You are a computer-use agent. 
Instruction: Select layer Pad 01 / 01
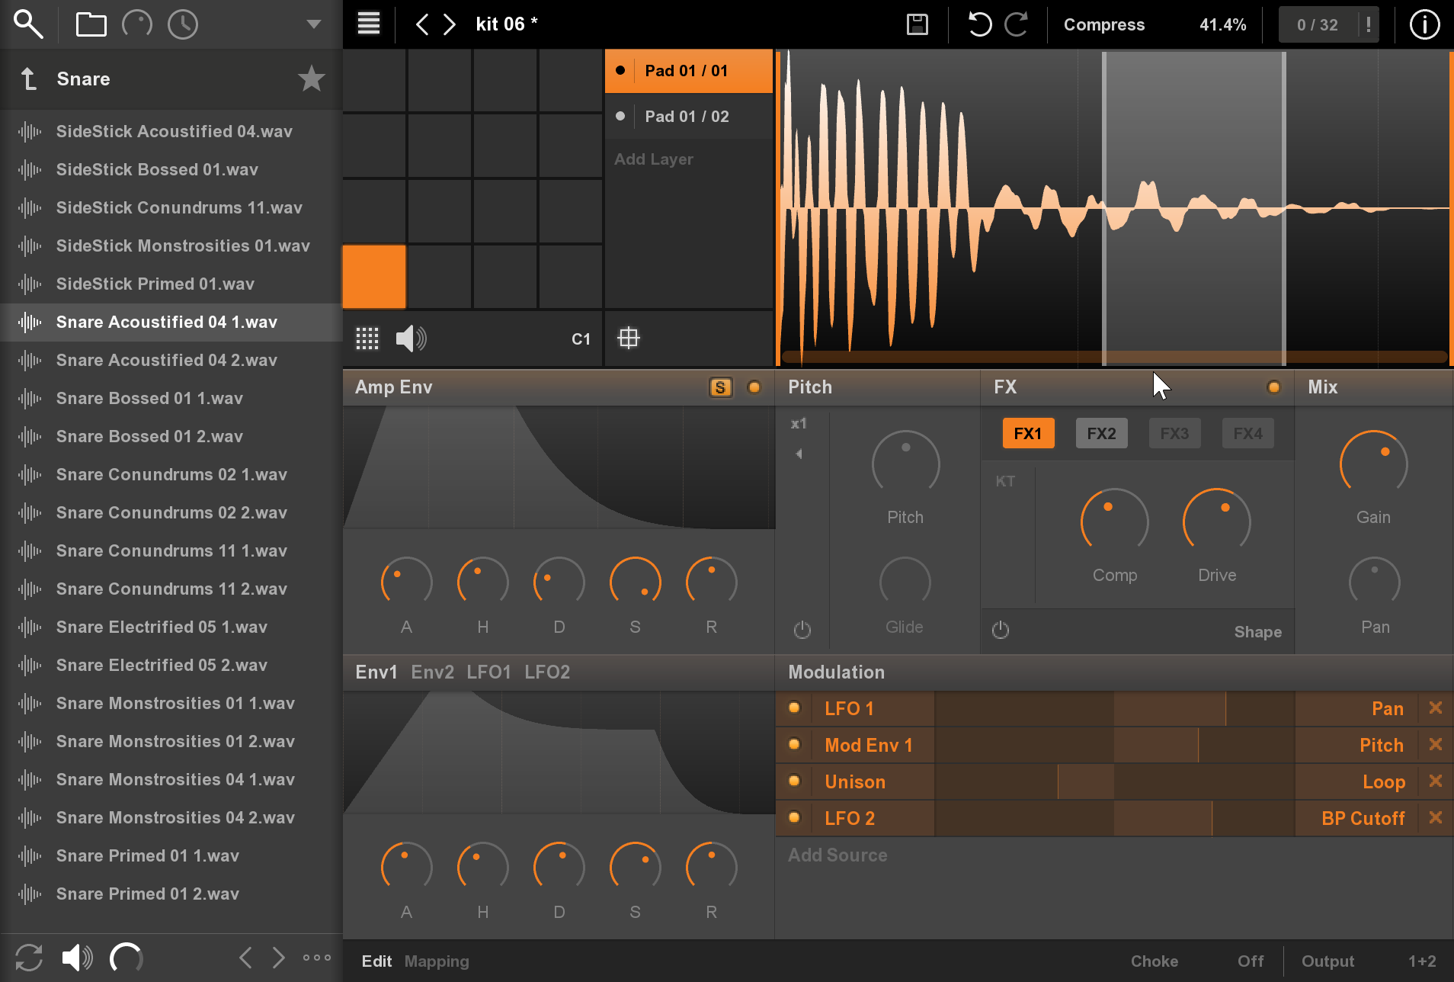tap(689, 71)
